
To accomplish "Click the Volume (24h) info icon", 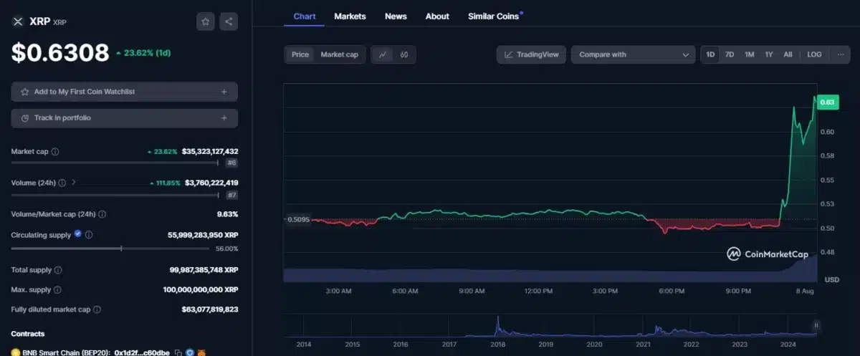I will click(63, 183).
